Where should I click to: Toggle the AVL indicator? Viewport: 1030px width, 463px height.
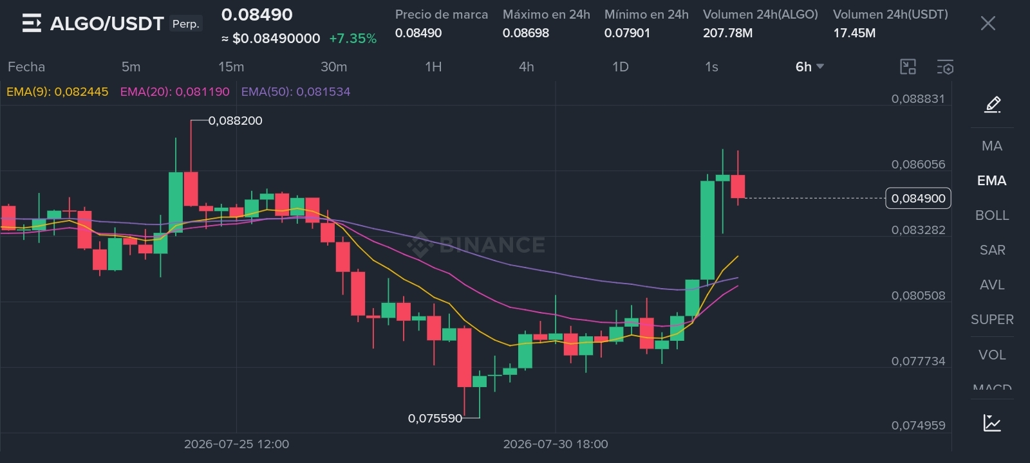pos(992,285)
